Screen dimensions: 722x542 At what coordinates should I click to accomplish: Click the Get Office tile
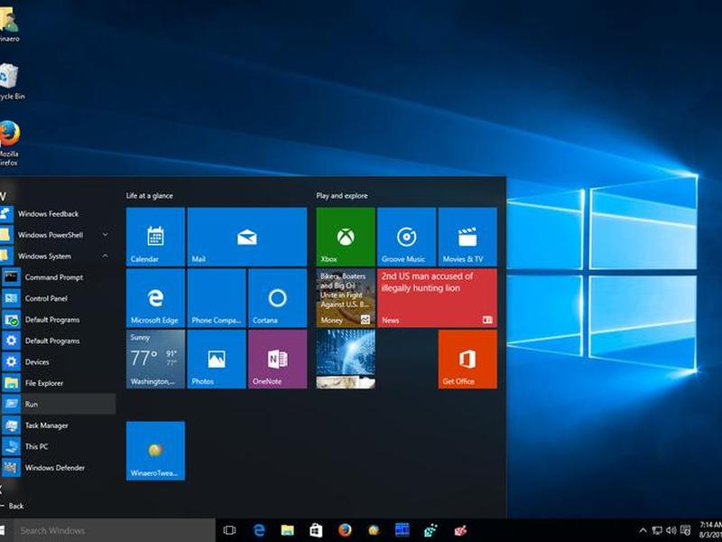[467, 359]
